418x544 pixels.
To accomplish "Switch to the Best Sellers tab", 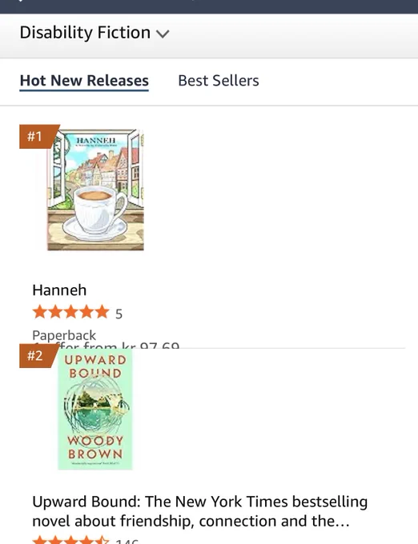I will [219, 81].
